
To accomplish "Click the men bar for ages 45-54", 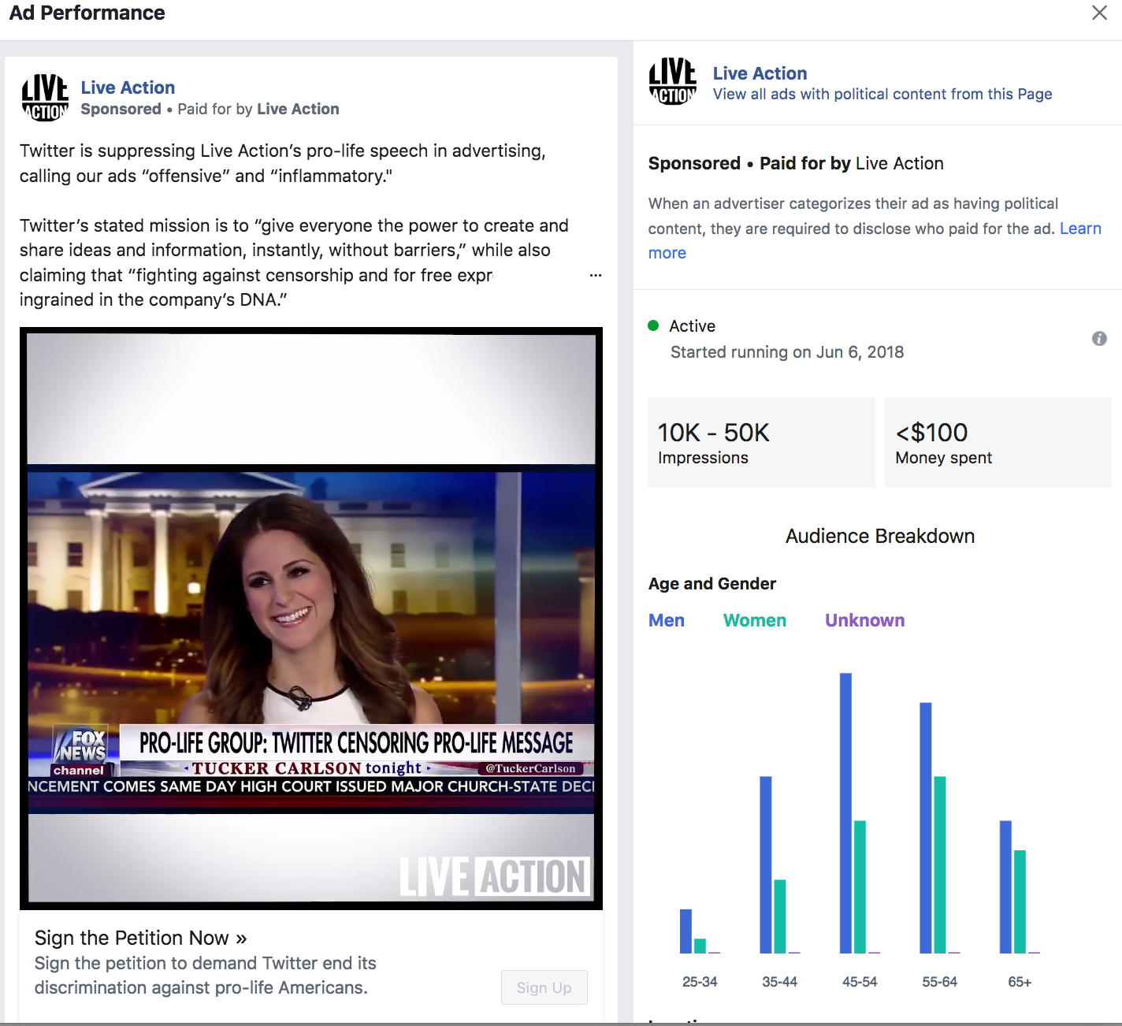I will pyautogui.click(x=845, y=813).
